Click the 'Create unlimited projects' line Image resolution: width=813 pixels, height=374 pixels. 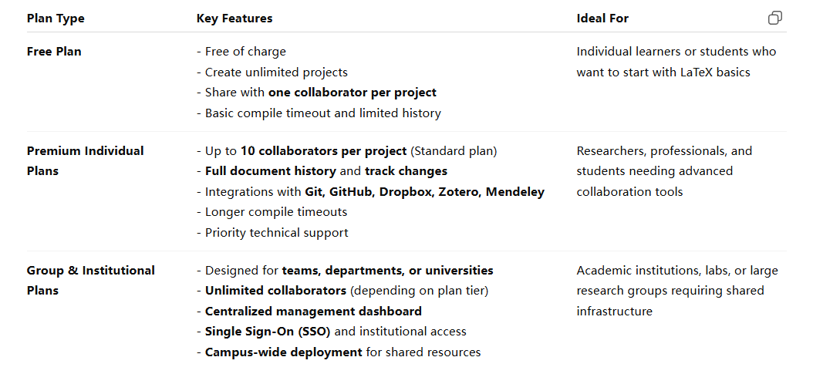(276, 72)
